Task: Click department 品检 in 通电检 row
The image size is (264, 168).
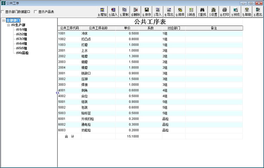Action: pos(174,124)
